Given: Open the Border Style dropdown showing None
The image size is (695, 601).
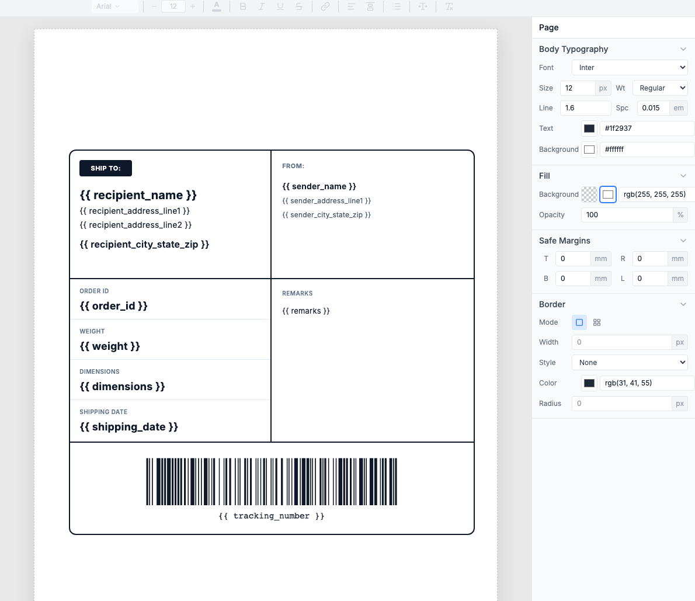Looking at the screenshot, I should click(x=630, y=362).
